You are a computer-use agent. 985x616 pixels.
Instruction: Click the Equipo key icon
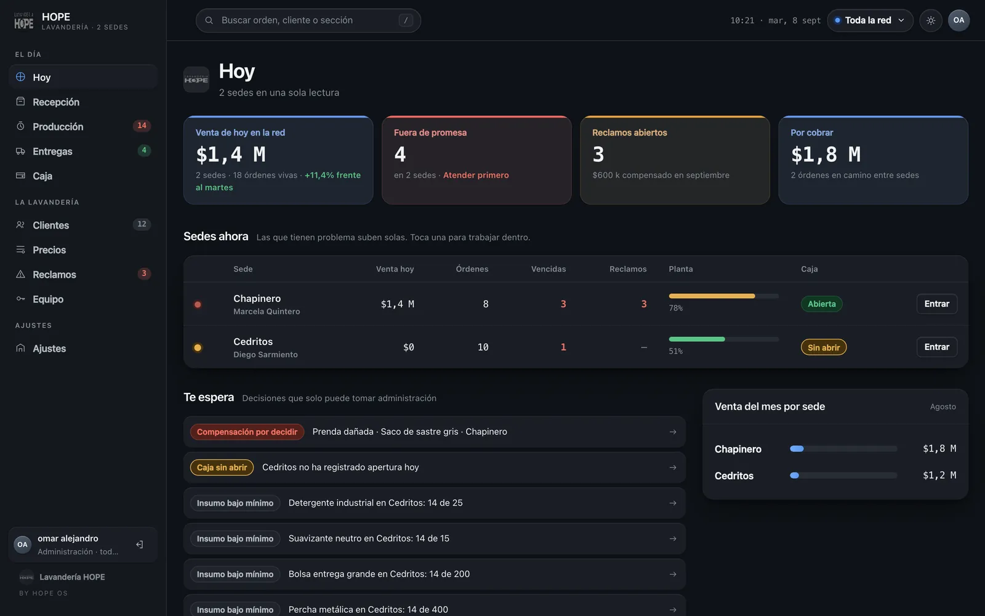pos(20,299)
